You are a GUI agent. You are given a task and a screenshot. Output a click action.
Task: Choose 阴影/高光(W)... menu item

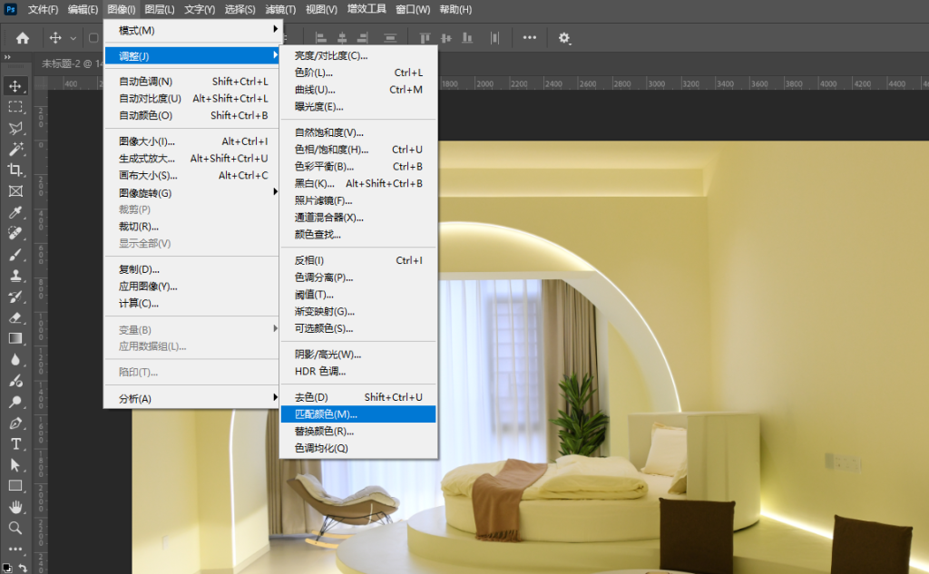pyautogui.click(x=358, y=355)
